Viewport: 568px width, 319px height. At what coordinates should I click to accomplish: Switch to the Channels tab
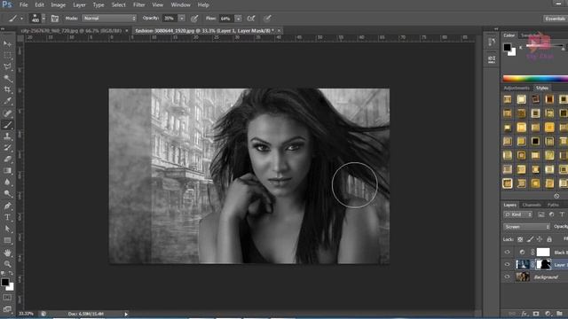532,205
